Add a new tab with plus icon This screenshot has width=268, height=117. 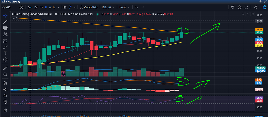click(260, 1)
